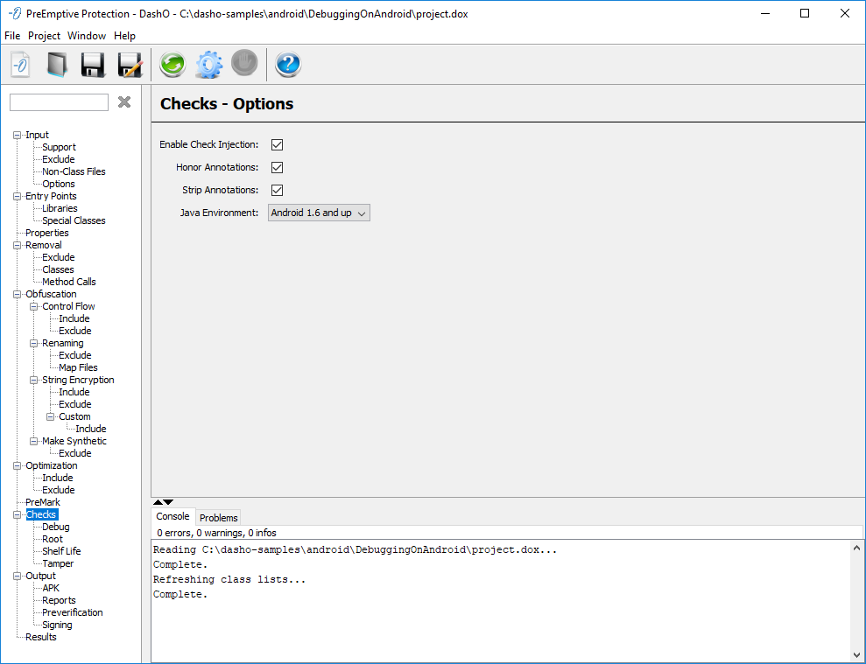Click the blue gear Build Project icon
The height and width of the screenshot is (664, 866).
tap(208, 65)
